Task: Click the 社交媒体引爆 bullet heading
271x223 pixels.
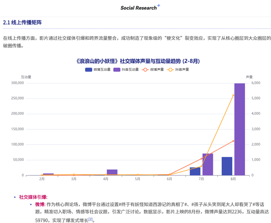Action: [x=33, y=197]
